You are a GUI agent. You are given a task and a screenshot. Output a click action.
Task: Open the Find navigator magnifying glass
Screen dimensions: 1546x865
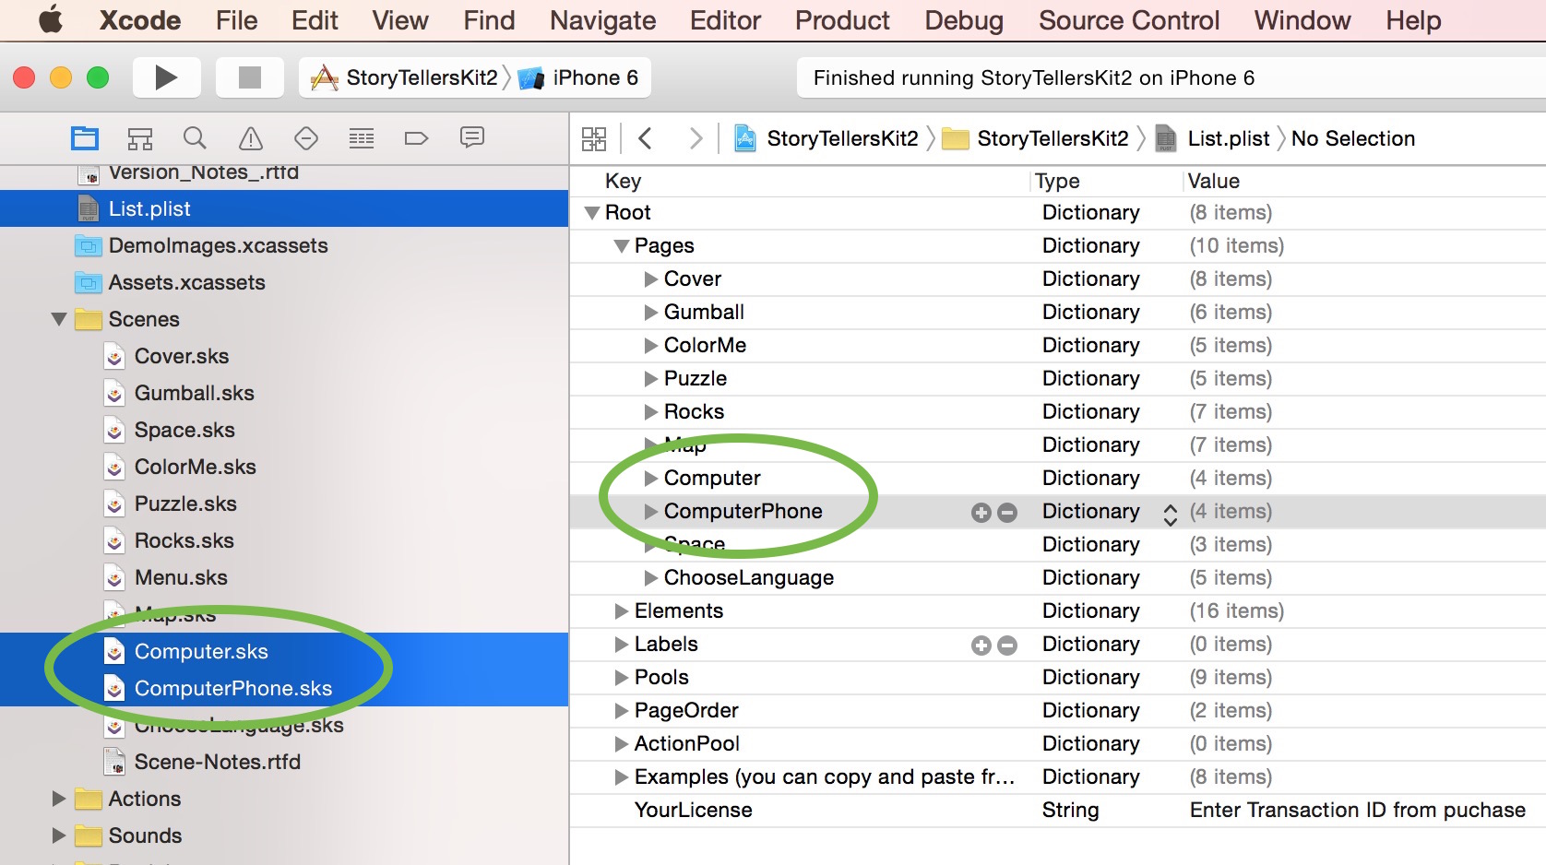tap(195, 137)
